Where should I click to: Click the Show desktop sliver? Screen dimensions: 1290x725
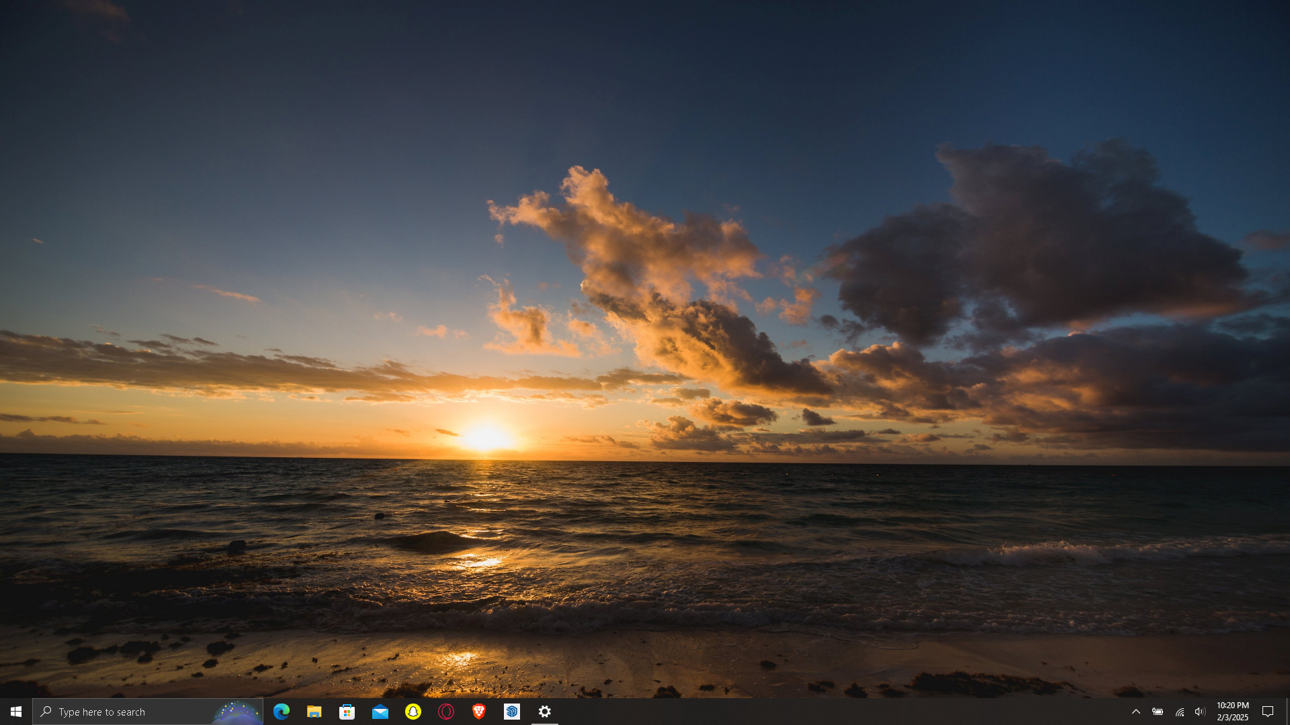1287,712
